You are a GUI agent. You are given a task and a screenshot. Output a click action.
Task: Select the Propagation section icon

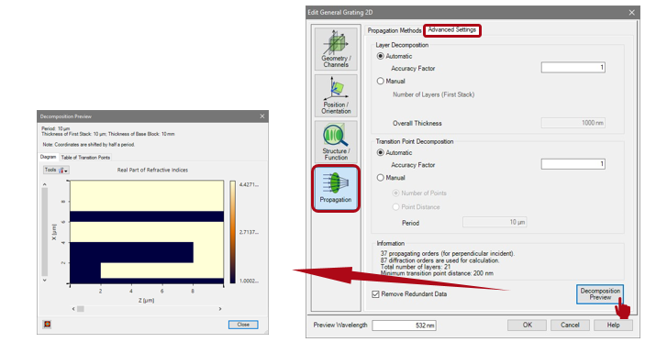tap(336, 188)
